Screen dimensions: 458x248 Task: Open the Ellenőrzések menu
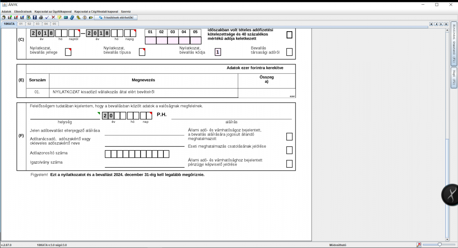coord(23,11)
